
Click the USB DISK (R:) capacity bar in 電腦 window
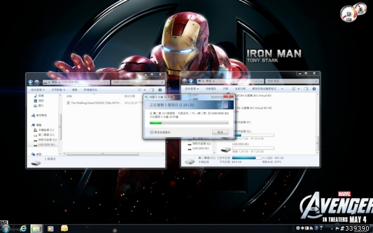(x=253, y=148)
